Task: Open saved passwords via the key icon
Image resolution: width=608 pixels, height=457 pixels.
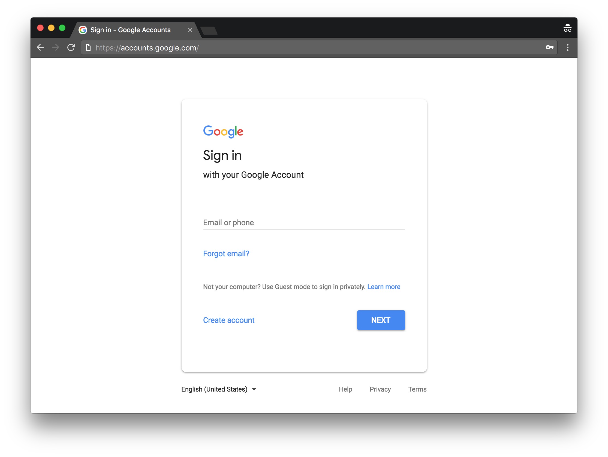Action: coord(550,47)
